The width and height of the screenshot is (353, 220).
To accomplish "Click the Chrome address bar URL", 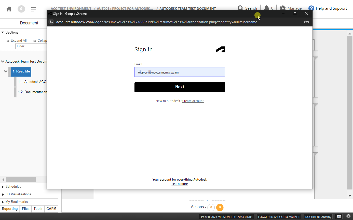I will pyautogui.click(x=157, y=22).
